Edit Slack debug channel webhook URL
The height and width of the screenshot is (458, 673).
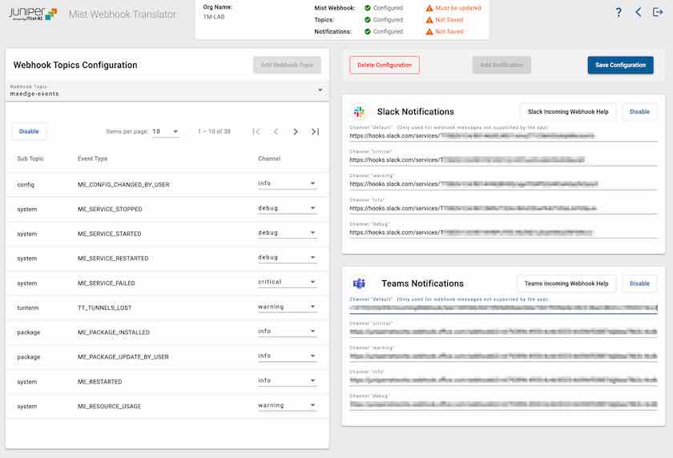point(503,232)
